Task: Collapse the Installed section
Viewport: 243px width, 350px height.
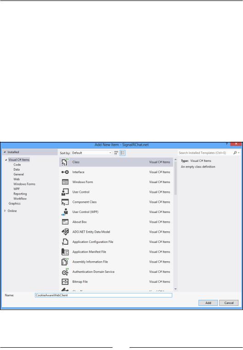Action: coord(5,152)
